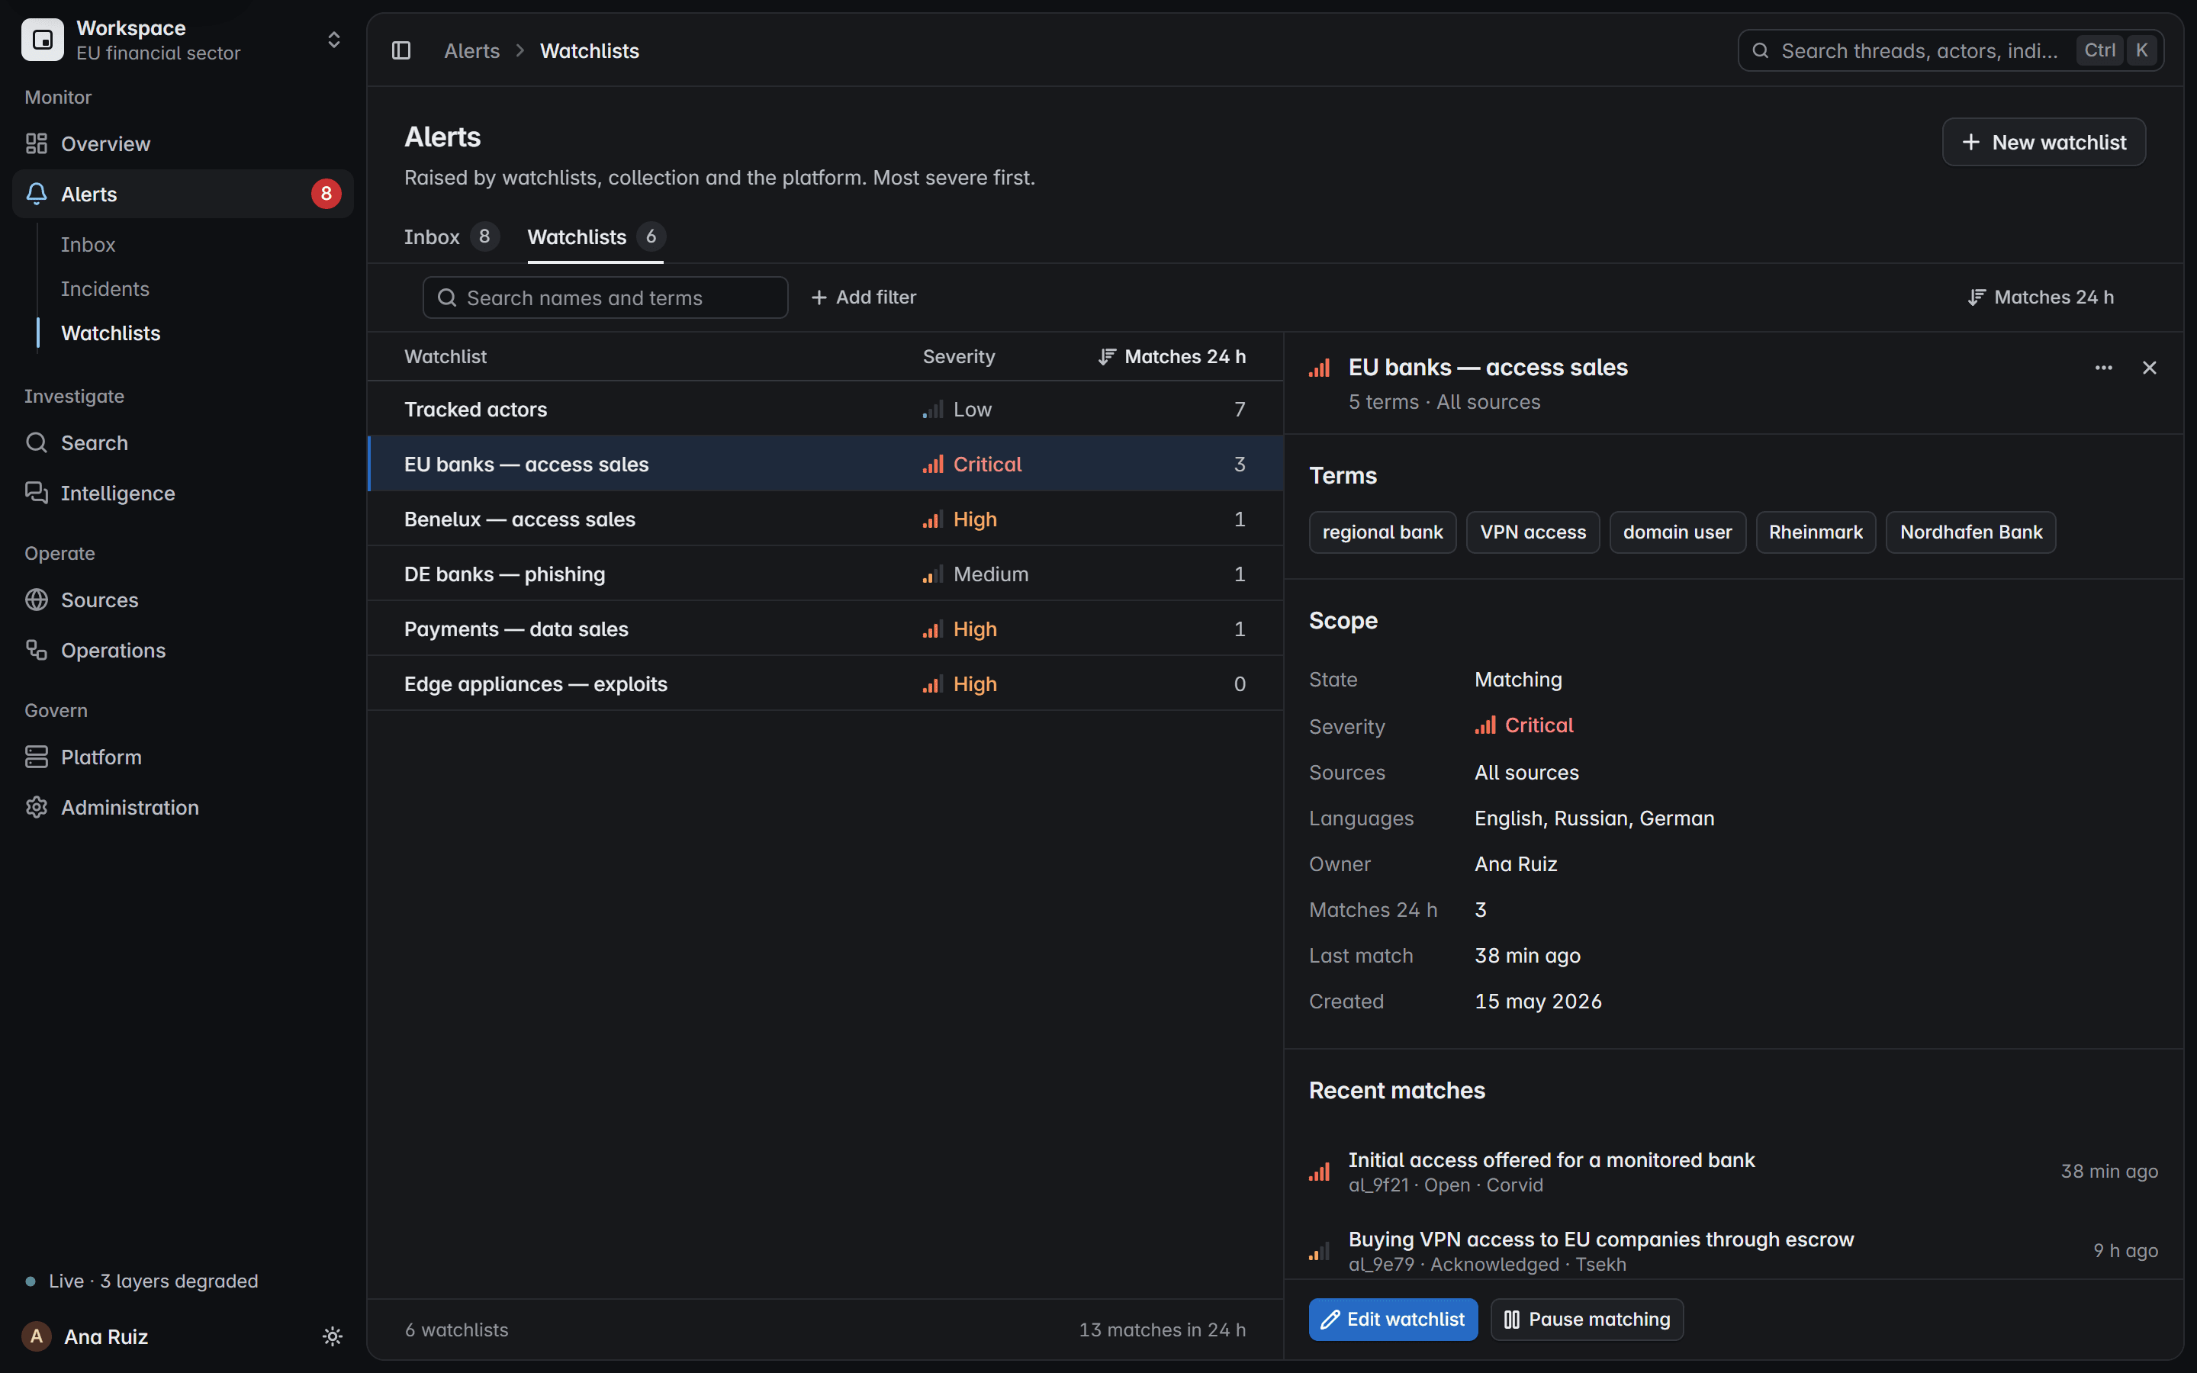Open Administration gear in the sidebar
This screenshot has width=2197, height=1373.
[182, 807]
